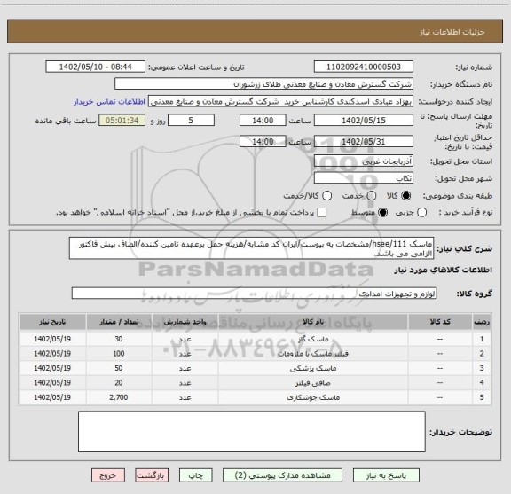This screenshot has width=511, height=494.
Task: Select the ماسک جوشکاری item row
Action: point(255,397)
